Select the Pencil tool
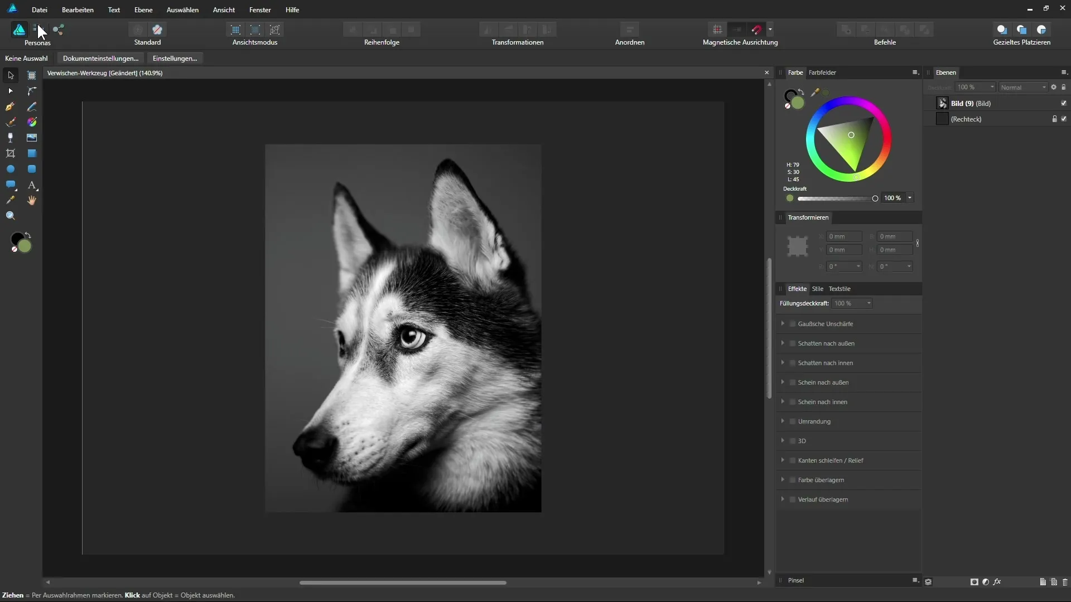 pos(32,106)
